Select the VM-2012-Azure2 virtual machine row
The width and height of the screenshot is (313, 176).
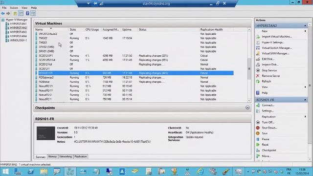134,34
